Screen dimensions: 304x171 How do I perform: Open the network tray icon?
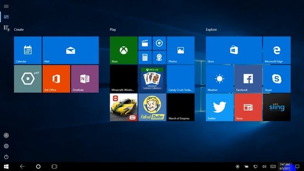coord(256,167)
